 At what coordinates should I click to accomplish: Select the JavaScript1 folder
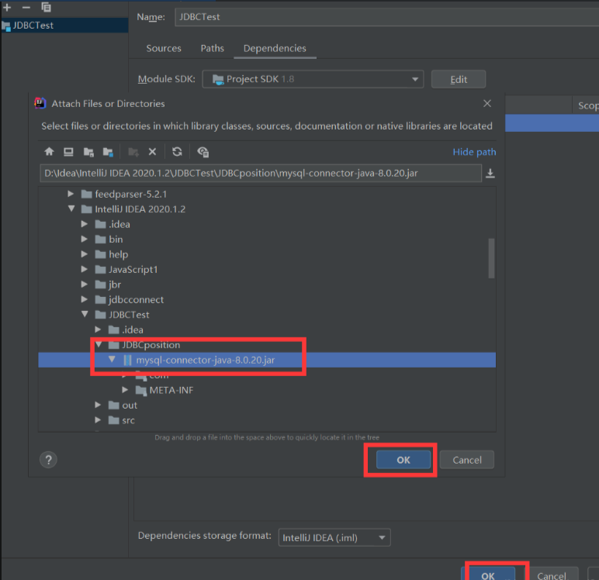coord(133,270)
